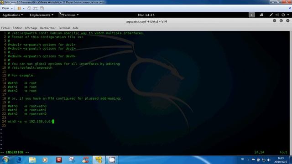This screenshot has width=292, height=164.
Task: Show hidden tray icons arrow
Action: point(248,160)
